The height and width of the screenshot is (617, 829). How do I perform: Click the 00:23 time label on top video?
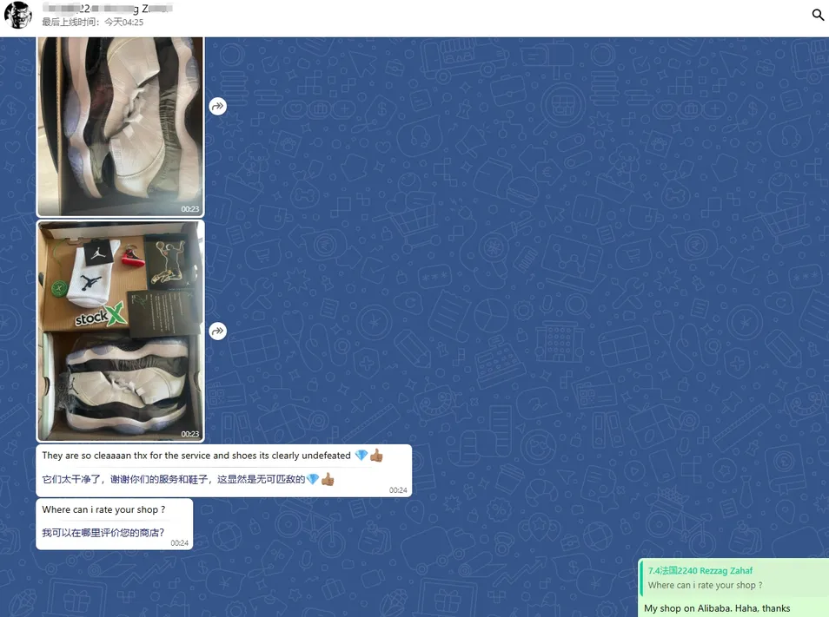[189, 209]
